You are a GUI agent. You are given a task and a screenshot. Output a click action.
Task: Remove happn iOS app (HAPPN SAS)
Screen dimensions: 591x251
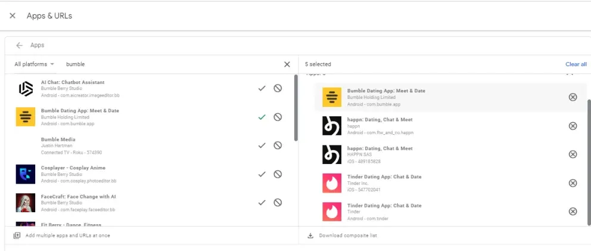pos(573,154)
